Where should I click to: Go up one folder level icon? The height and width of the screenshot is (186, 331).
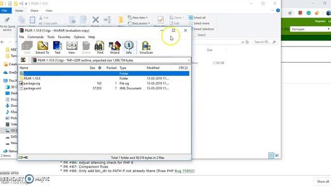[23, 60]
